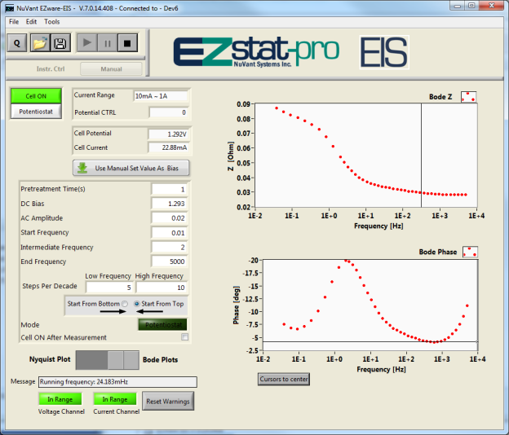
Task: Click the Bode Z plot legend icon
Action: (468, 97)
